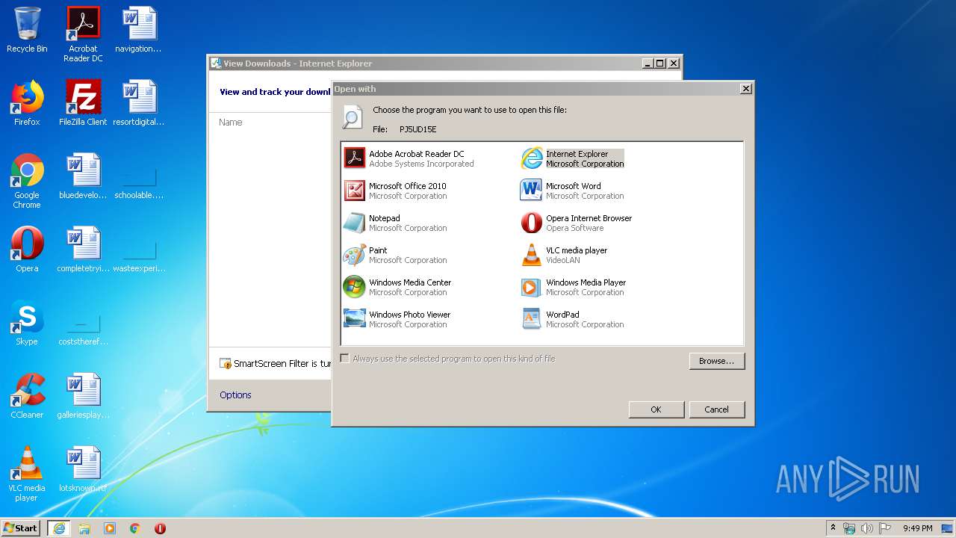Choose the WordPad program icon

[531, 319]
